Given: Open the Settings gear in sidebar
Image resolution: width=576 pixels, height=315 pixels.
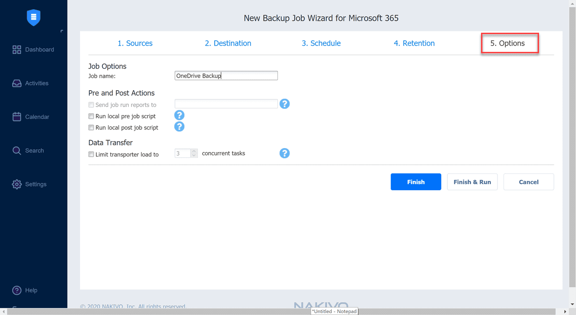Looking at the screenshot, I should (x=17, y=184).
